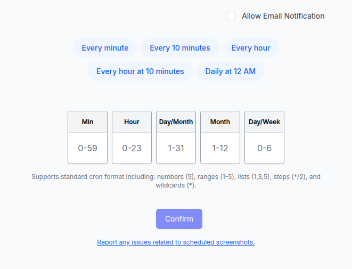Screen dimensions: 352x269
Task: Focus the Min input field showing 0-59
Action: point(88,148)
